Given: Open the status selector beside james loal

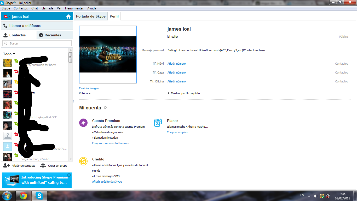Looking at the screenshot, I should (7, 16).
